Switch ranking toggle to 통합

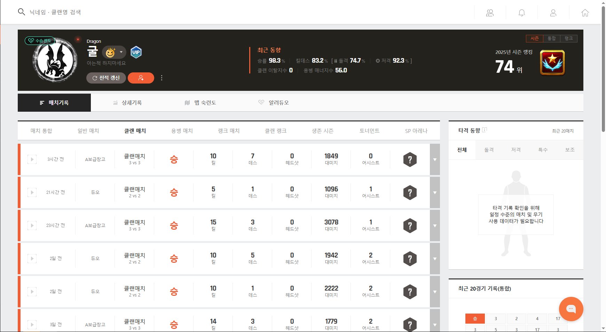(551, 38)
